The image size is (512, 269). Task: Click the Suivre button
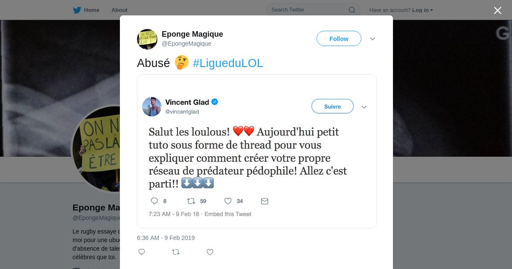[x=332, y=106]
